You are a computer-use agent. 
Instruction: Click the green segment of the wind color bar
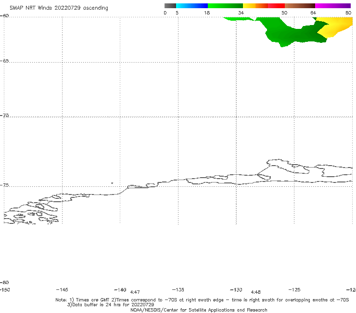pos(225,6)
